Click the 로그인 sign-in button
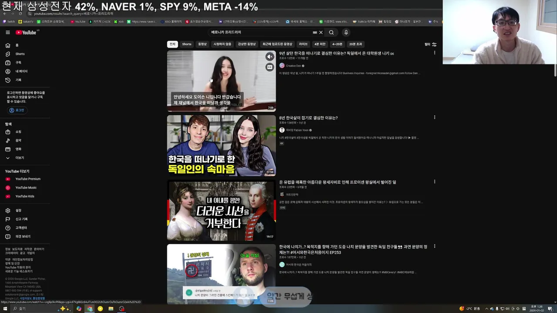 (17, 110)
